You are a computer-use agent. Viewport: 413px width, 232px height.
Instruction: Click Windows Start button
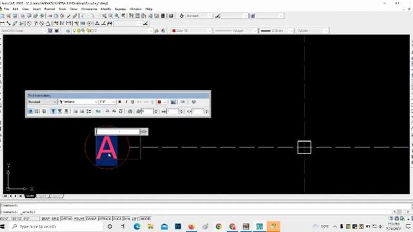click(x=3, y=226)
